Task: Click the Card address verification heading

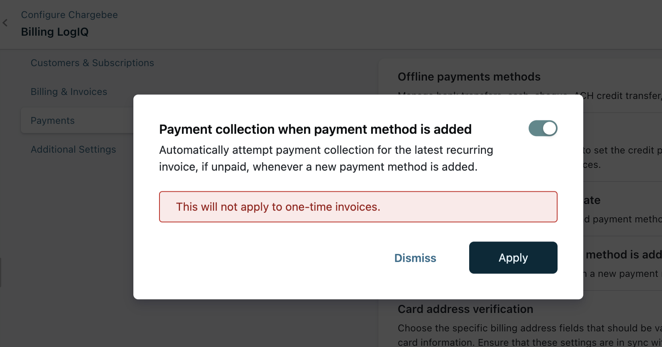Action: tap(465, 309)
